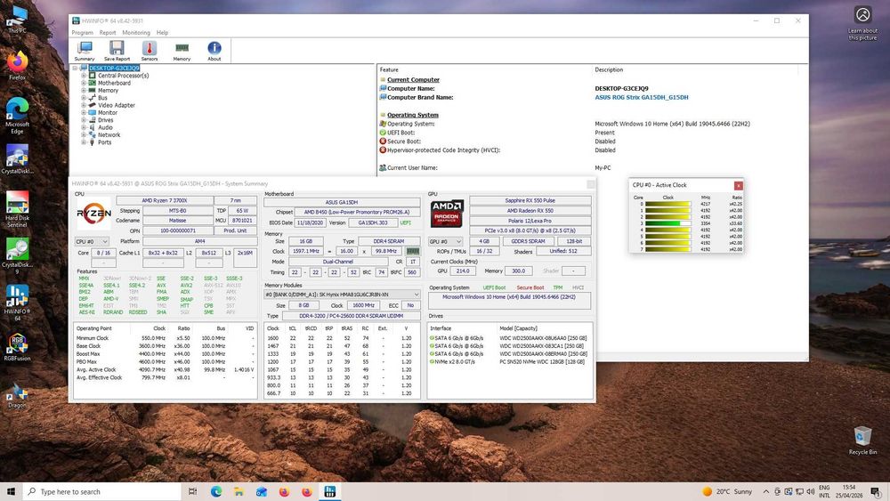Click the ASUS GA15DH motherboard button

[342, 203]
